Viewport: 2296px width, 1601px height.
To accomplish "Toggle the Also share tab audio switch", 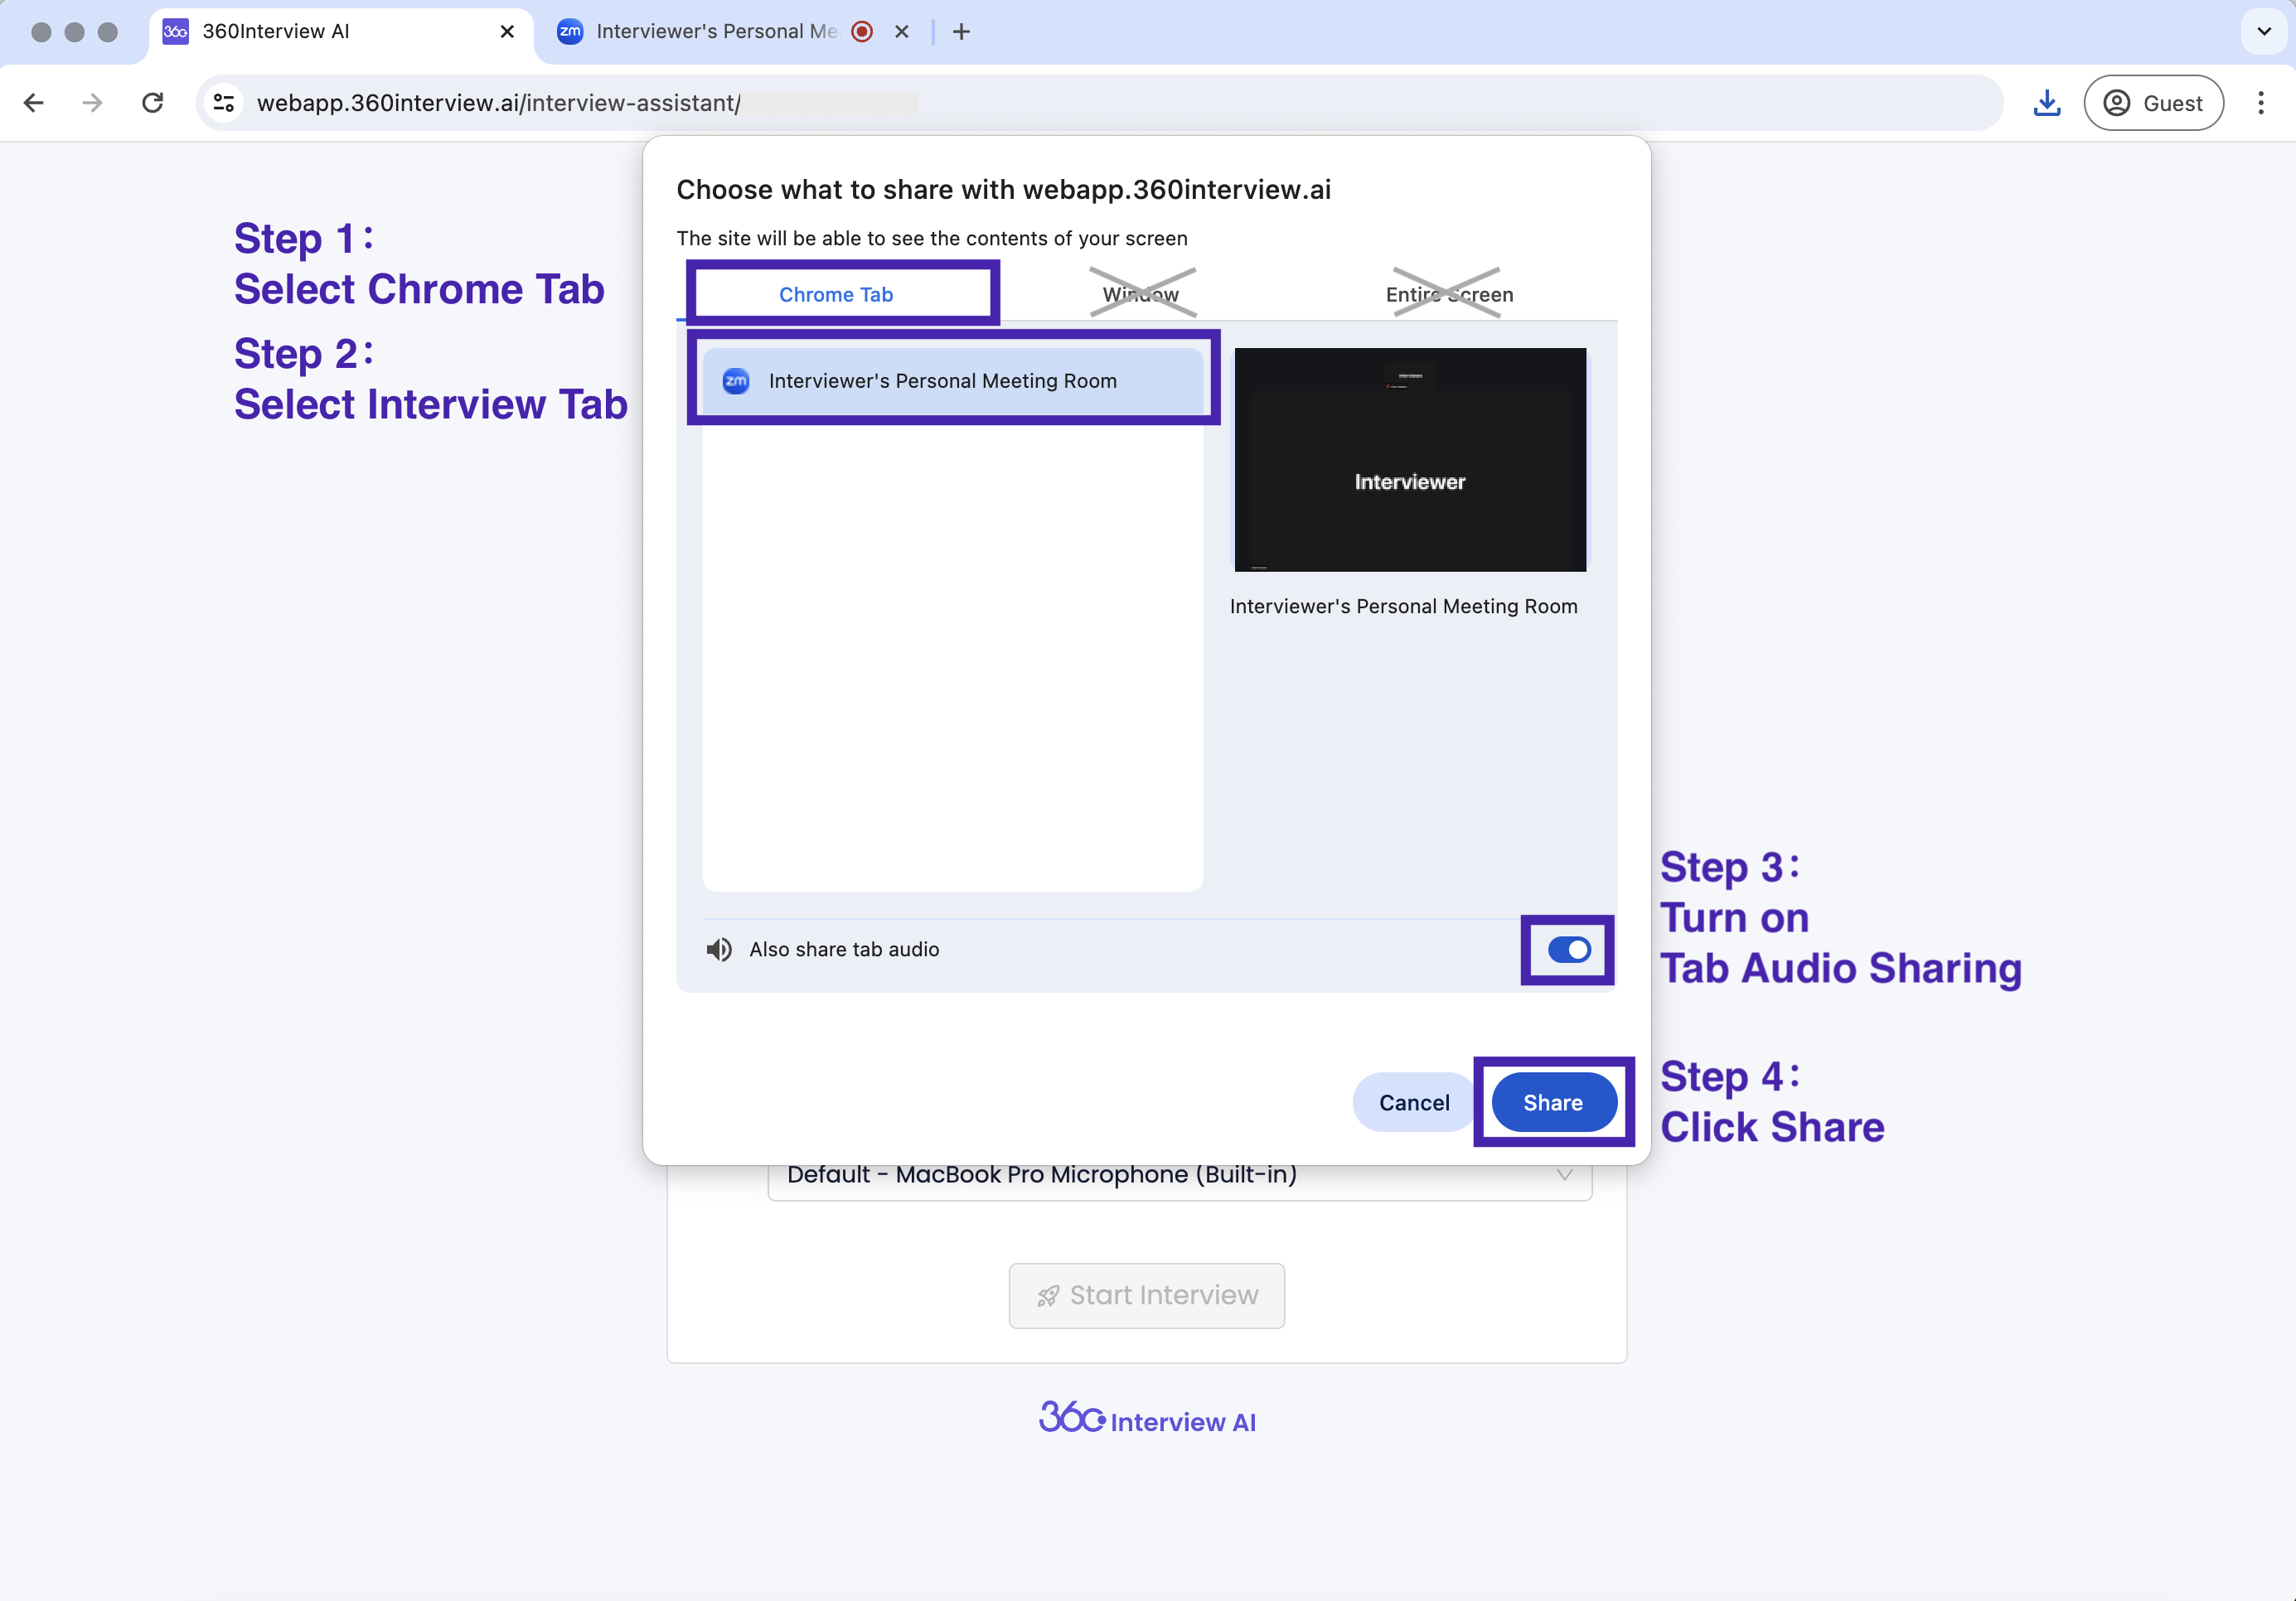I will tap(1569, 950).
